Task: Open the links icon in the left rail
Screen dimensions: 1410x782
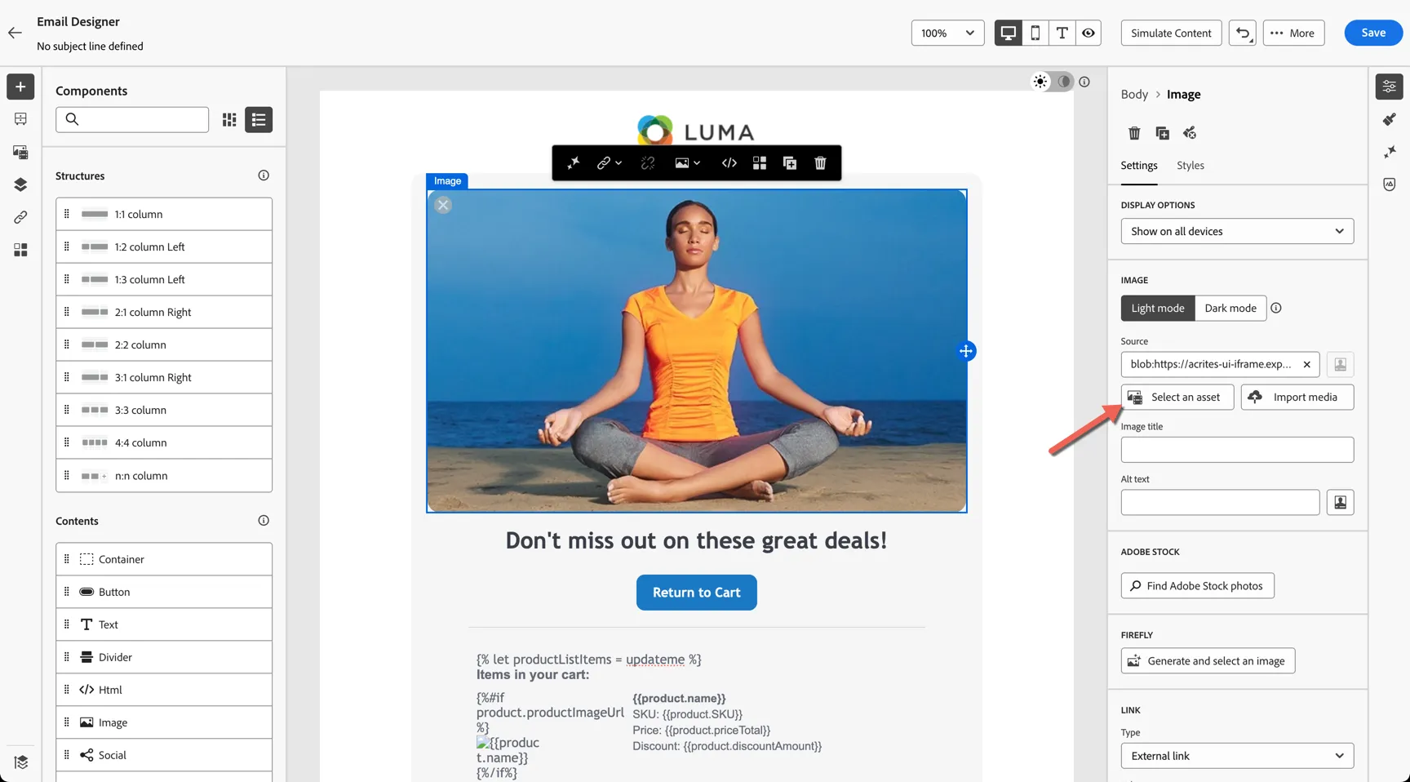Action: (20, 217)
